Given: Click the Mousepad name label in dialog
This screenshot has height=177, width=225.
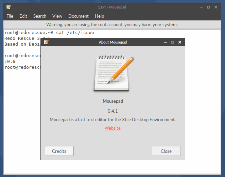Looking at the screenshot, I should 113,101.
